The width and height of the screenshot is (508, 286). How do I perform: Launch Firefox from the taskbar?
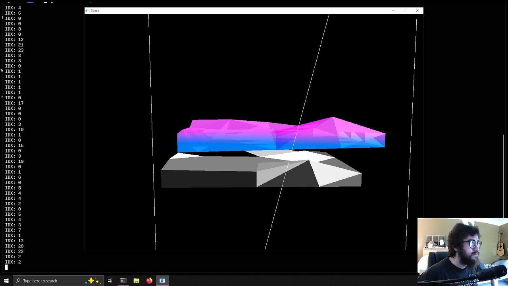point(149,281)
